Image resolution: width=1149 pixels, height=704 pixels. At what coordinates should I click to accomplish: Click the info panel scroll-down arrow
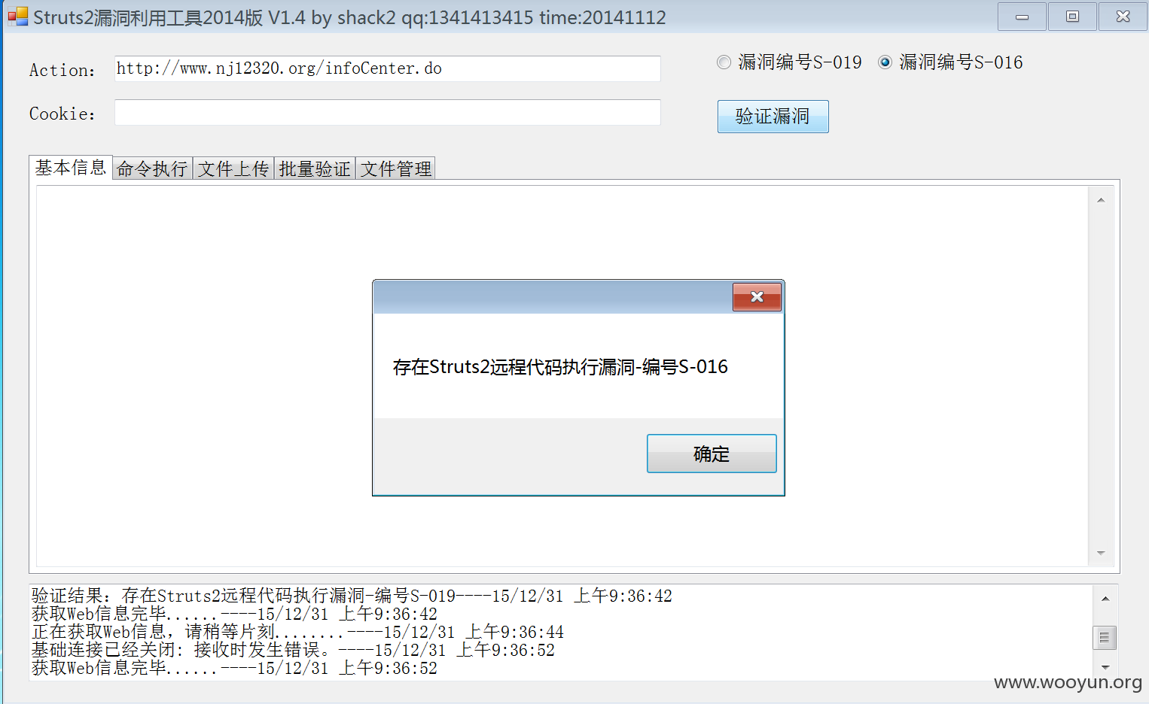pyautogui.click(x=1101, y=553)
